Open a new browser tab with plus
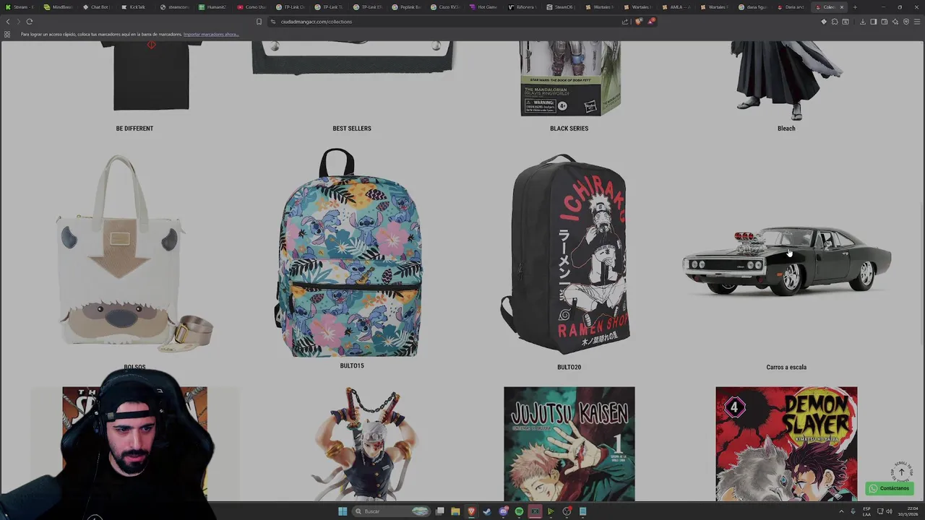 [x=855, y=7]
